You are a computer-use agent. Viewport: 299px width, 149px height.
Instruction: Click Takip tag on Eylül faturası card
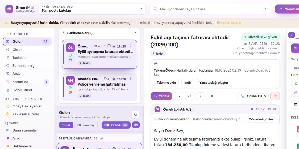[85, 63]
